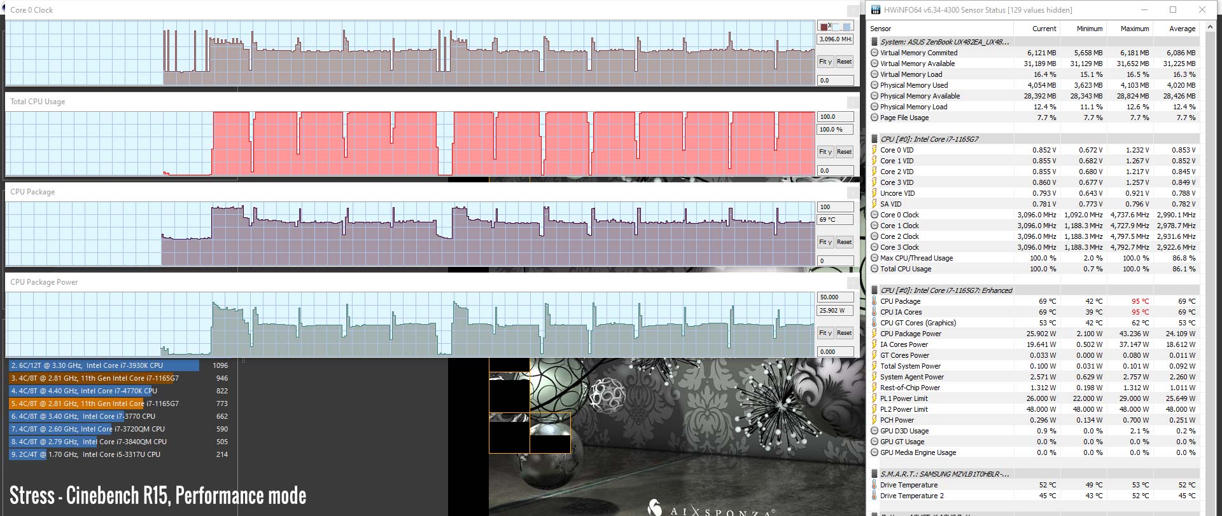Select the Max CPU/Thread Usage sensor row
The image size is (1222, 516).
click(1035, 258)
